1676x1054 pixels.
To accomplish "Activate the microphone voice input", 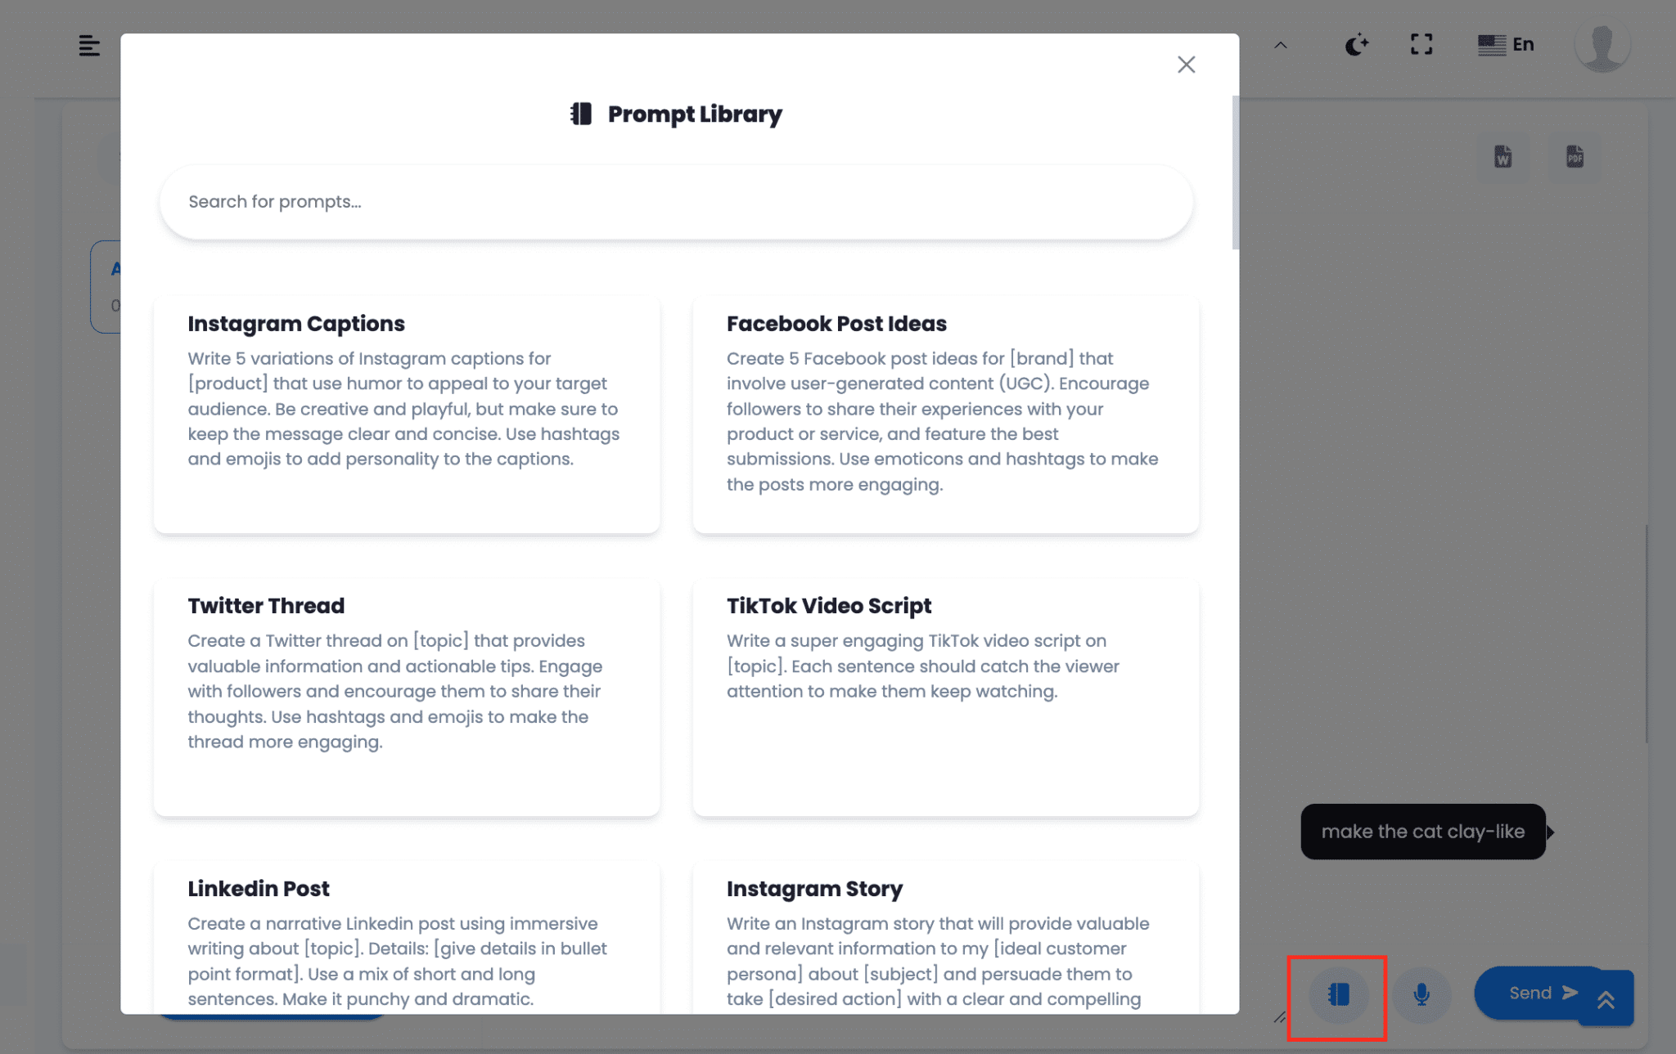I will [1421, 994].
